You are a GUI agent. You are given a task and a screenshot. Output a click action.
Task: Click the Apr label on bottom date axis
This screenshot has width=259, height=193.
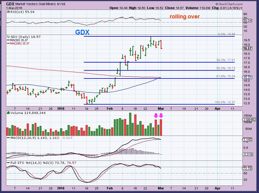coord(218,188)
